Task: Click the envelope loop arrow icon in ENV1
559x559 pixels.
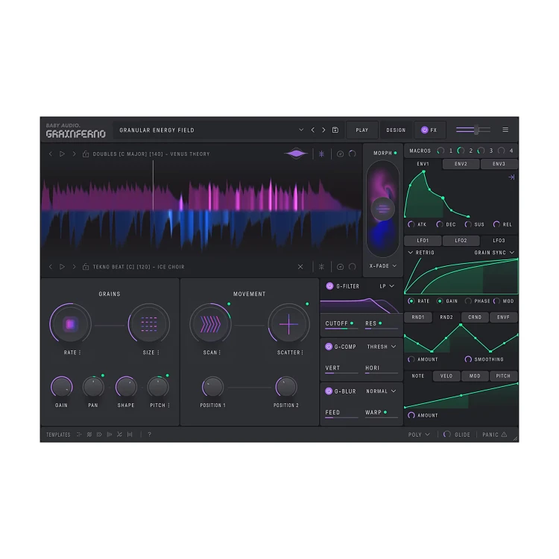Action: pyautogui.click(x=511, y=177)
